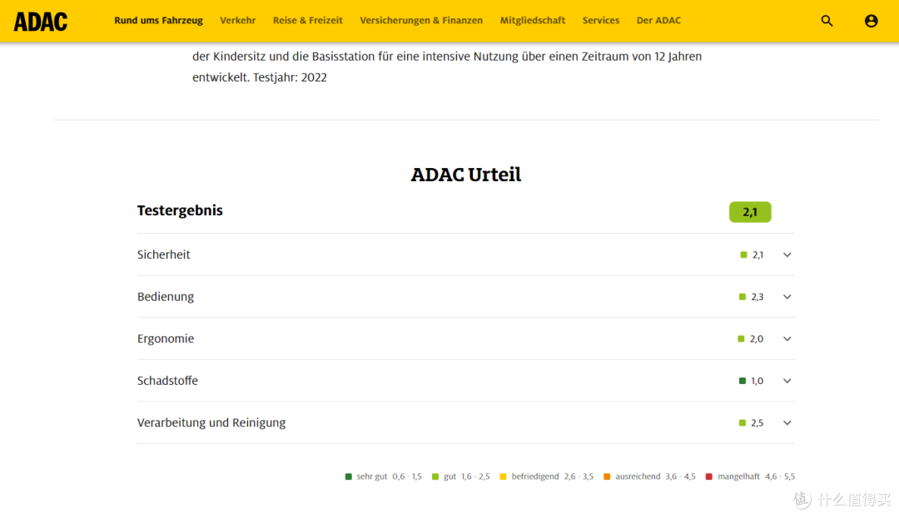
Task: Click the green rating dot beside Sicherheit
Action: point(741,254)
